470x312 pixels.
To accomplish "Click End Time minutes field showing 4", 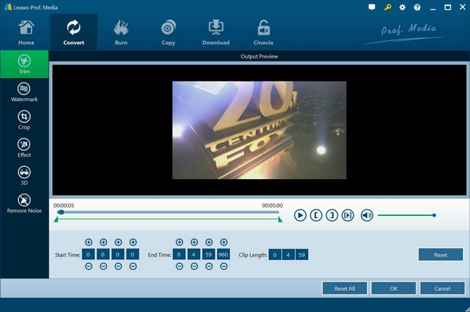I will (194, 254).
